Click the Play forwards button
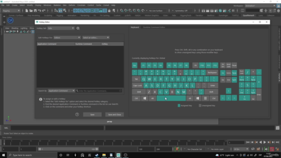 click(264, 142)
